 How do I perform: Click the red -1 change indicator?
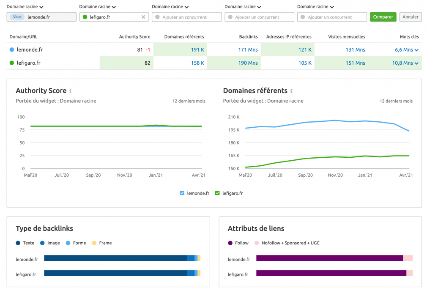point(148,50)
